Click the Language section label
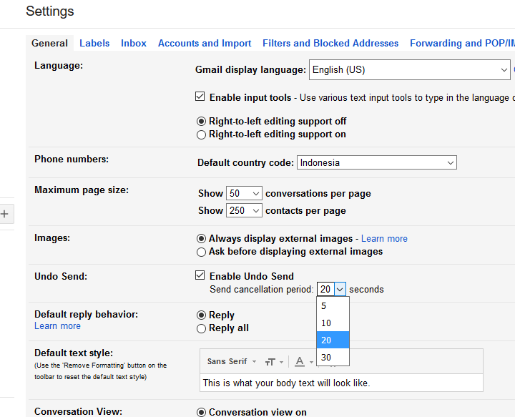The height and width of the screenshot is (417, 515). pos(59,65)
